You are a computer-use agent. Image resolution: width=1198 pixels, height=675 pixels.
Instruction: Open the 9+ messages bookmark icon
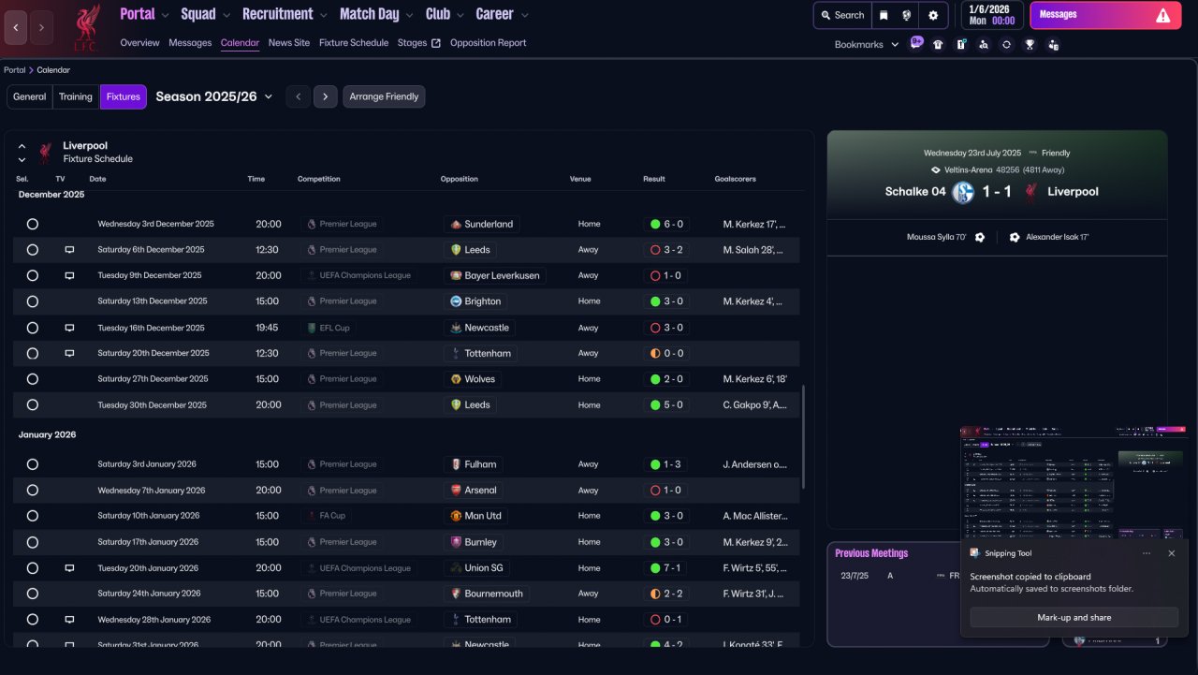[x=916, y=43]
